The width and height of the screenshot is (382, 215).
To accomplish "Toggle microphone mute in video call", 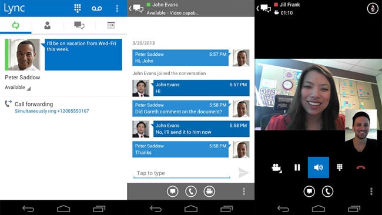I will click(373, 9).
